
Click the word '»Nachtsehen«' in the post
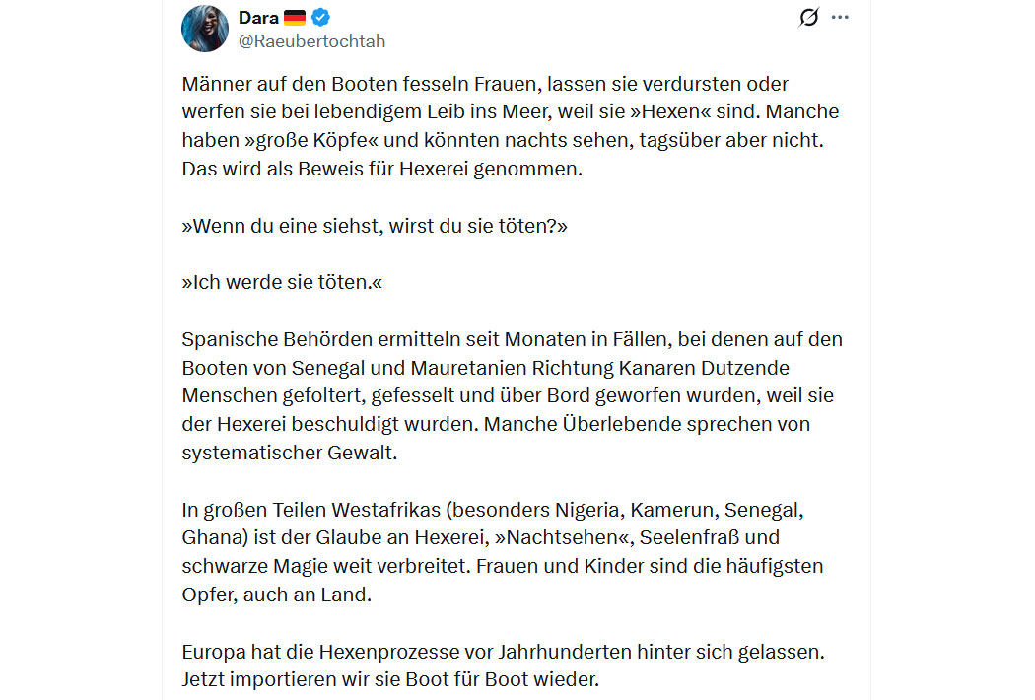pos(561,537)
